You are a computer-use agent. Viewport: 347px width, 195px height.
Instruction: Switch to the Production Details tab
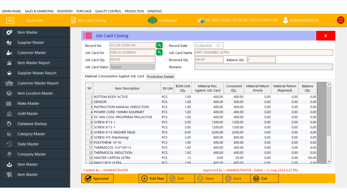pos(161,77)
